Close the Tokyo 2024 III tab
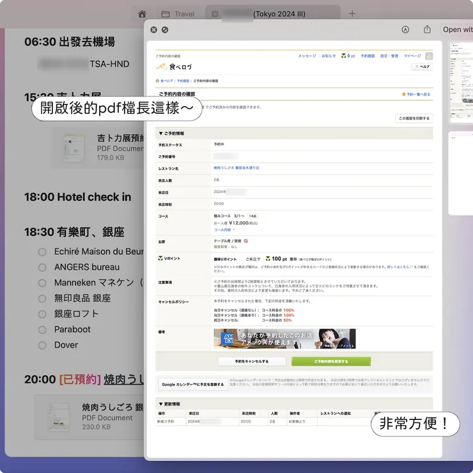This screenshot has width=473, height=473. [215, 14]
